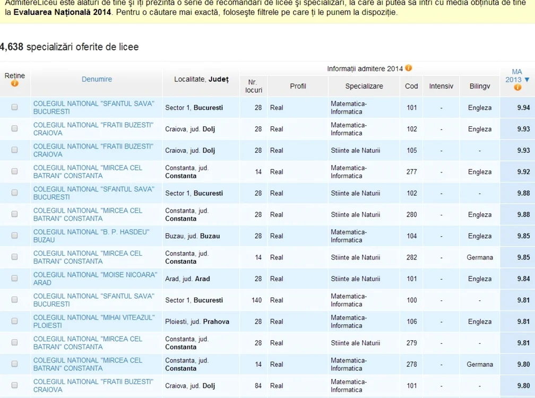This screenshot has width=535, height=398.
Task: Open Fratii Buzesti Craiova link for code 105
Action: pyautogui.click(x=93, y=150)
